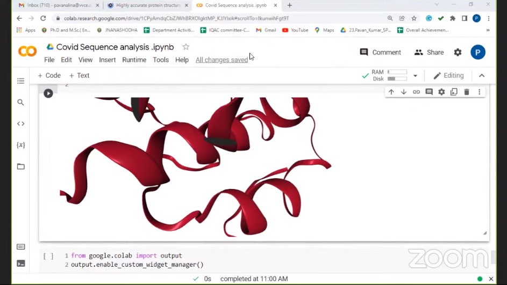The width and height of the screenshot is (507, 285).
Task: Open the JNANASHODHA bookmark
Action: tap(117, 30)
